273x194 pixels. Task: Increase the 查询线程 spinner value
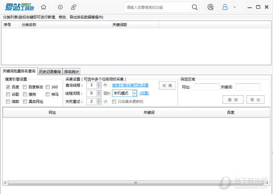pyautogui.click(x=99, y=83)
